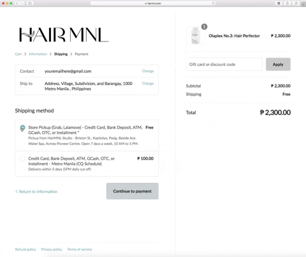Viewport: 306px width, 257px height.
Task: Click Continue to payment button
Action: 133,191
